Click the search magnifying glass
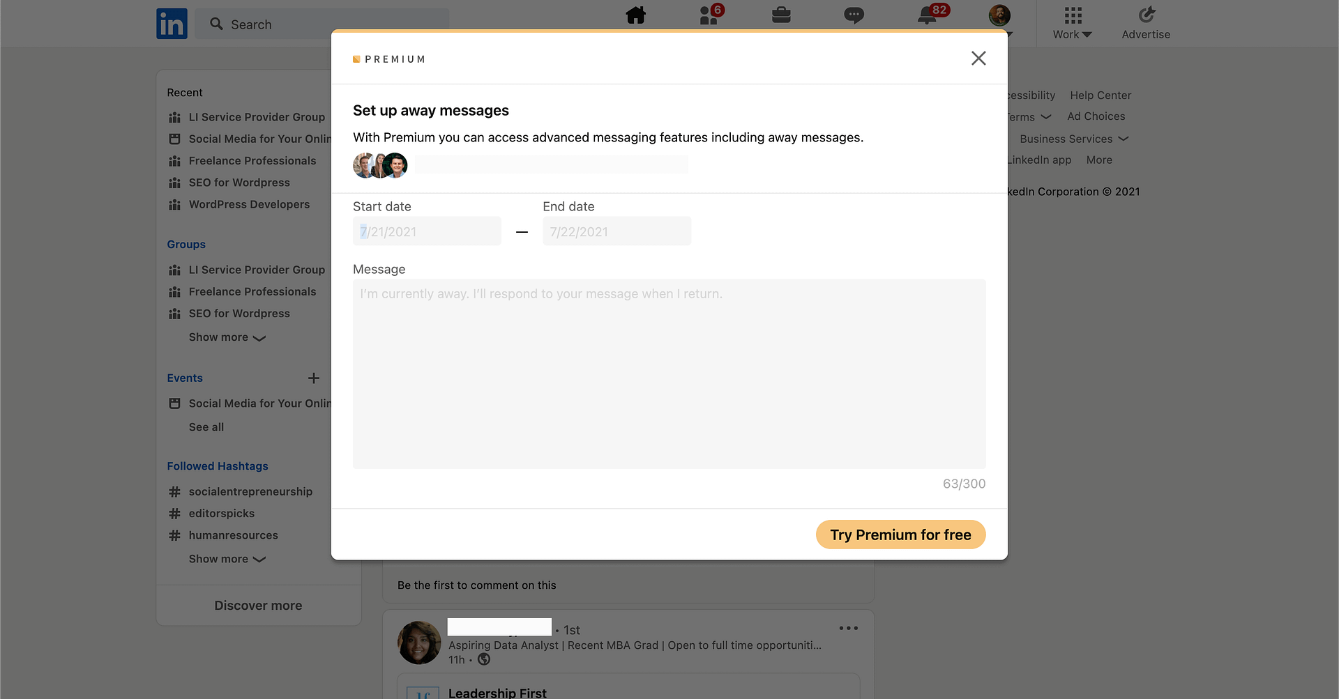 [x=218, y=24]
